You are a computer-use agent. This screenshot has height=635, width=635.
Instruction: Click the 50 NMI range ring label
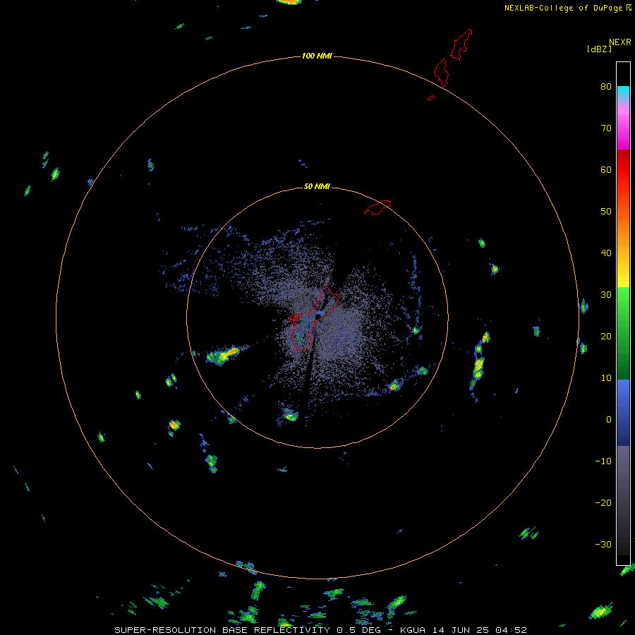pyautogui.click(x=317, y=186)
